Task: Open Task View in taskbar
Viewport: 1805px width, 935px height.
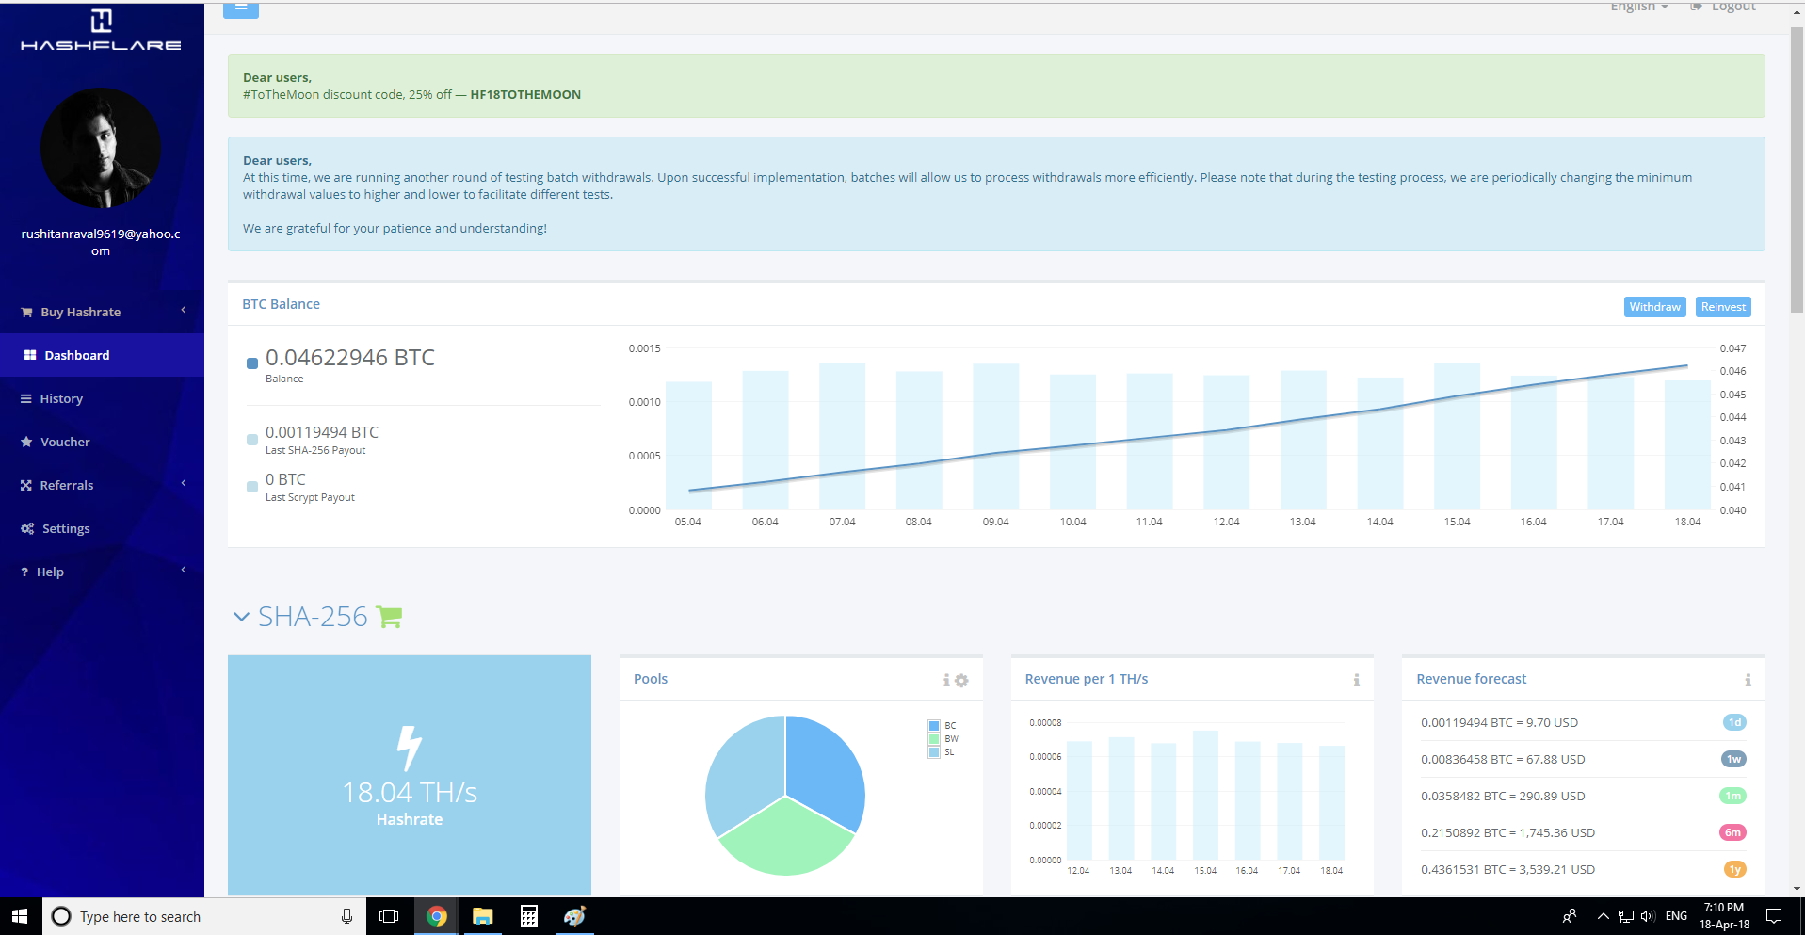Action: (x=389, y=916)
